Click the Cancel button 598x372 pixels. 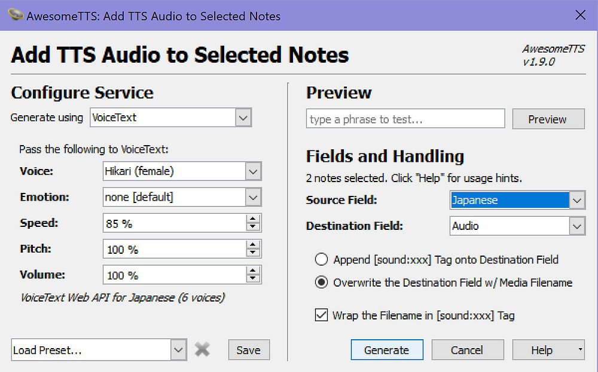[467, 349]
